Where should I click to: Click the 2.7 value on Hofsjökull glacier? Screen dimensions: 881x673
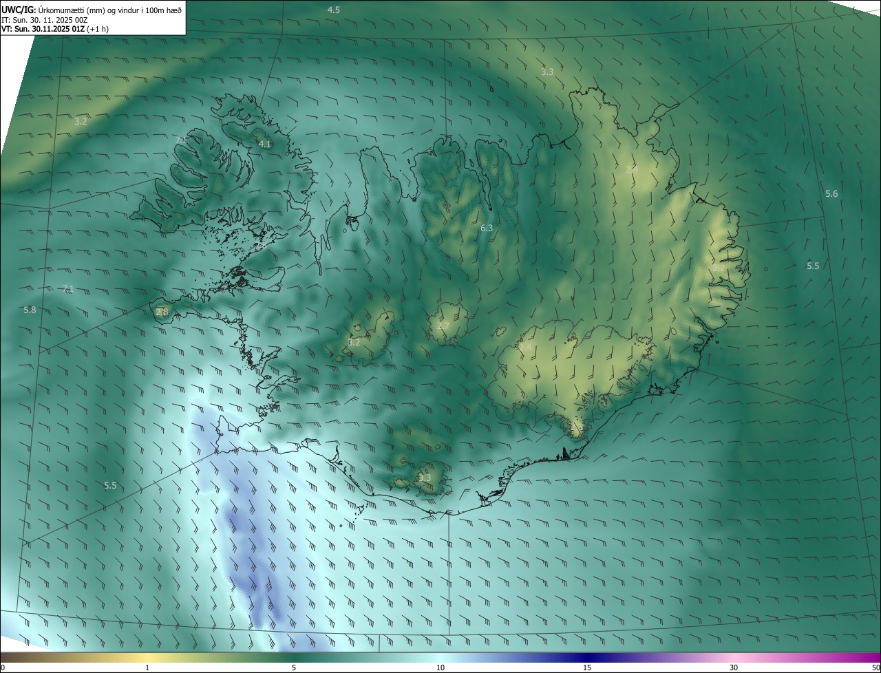click(443, 325)
